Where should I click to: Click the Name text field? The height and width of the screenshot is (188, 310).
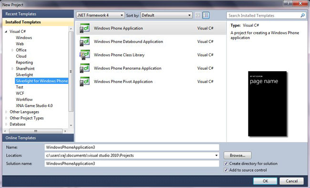(132, 147)
